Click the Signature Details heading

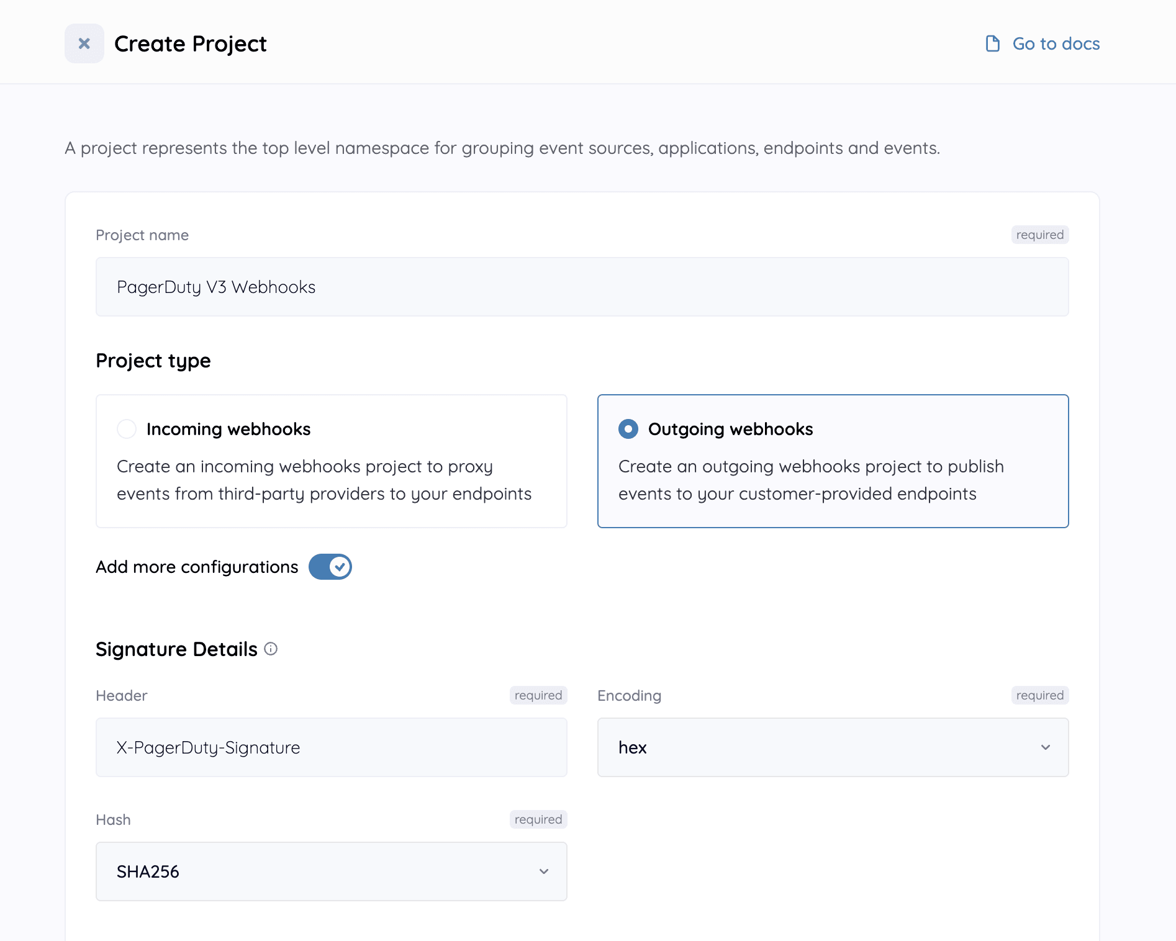[176, 649]
